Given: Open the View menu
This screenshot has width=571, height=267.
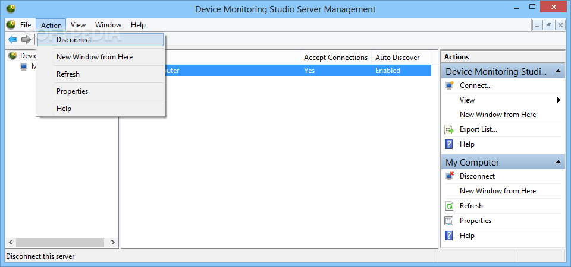Looking at the screenshot, I should click(79, 25).
